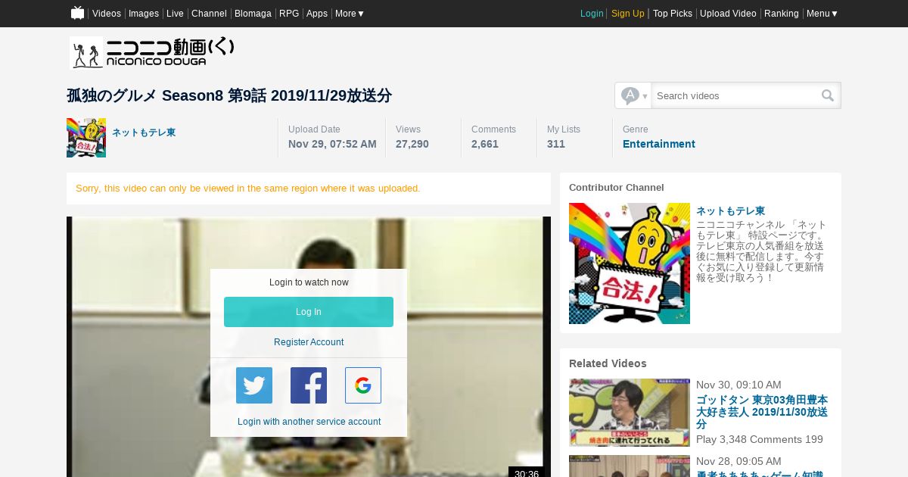This screenshot has width=908, height=477.
Task: Click the Comments count 2,661
Action: click(485, 144)
